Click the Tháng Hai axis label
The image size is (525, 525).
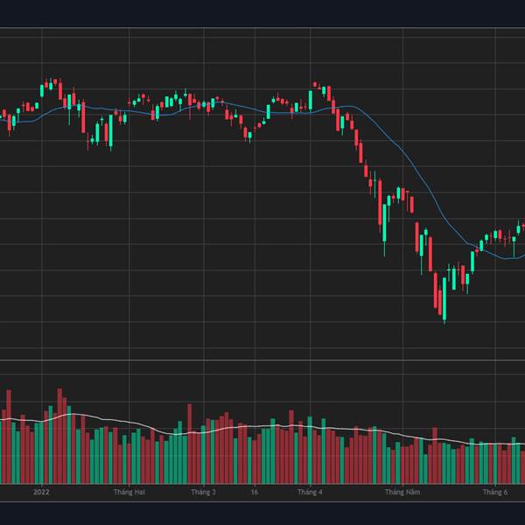pos(129,492)
